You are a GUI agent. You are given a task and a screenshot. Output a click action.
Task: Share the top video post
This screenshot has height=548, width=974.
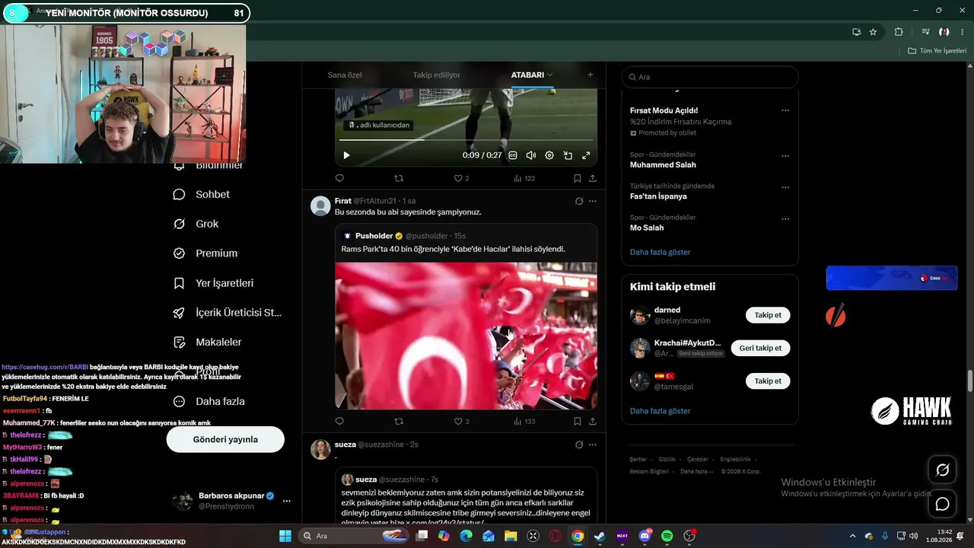(592, 178)
